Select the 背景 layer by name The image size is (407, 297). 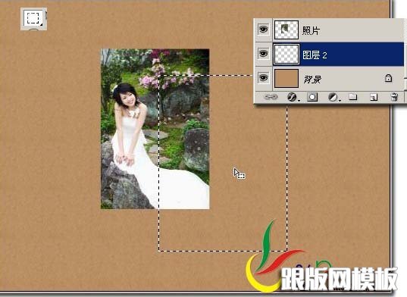pyautogui.click(x=313, y=79)
